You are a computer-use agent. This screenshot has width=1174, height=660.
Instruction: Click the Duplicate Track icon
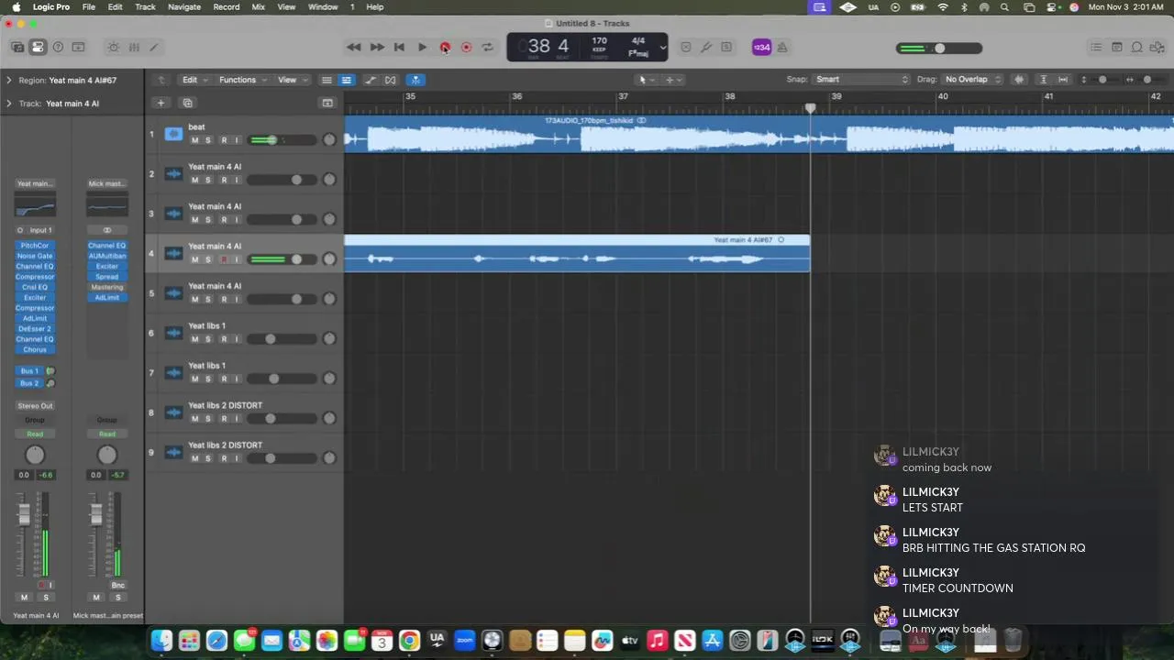187,103
